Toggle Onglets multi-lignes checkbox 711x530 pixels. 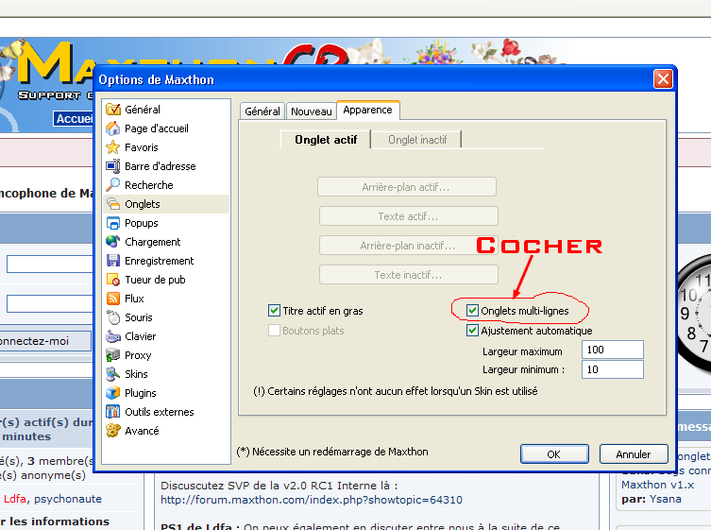coord(472,311)
